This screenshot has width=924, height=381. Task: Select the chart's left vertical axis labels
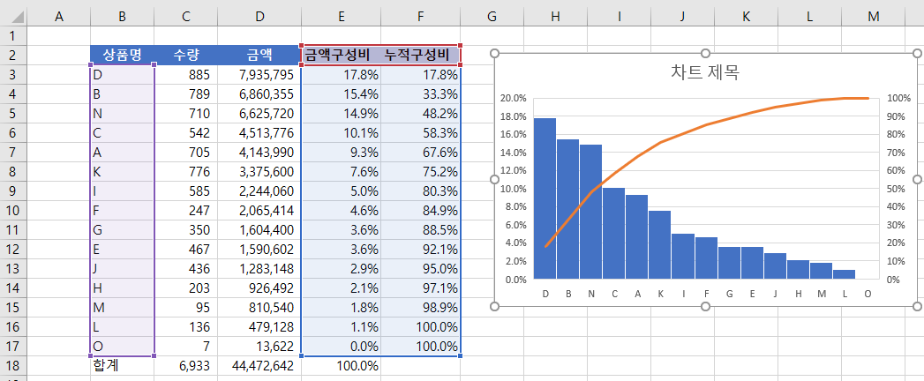513,189
